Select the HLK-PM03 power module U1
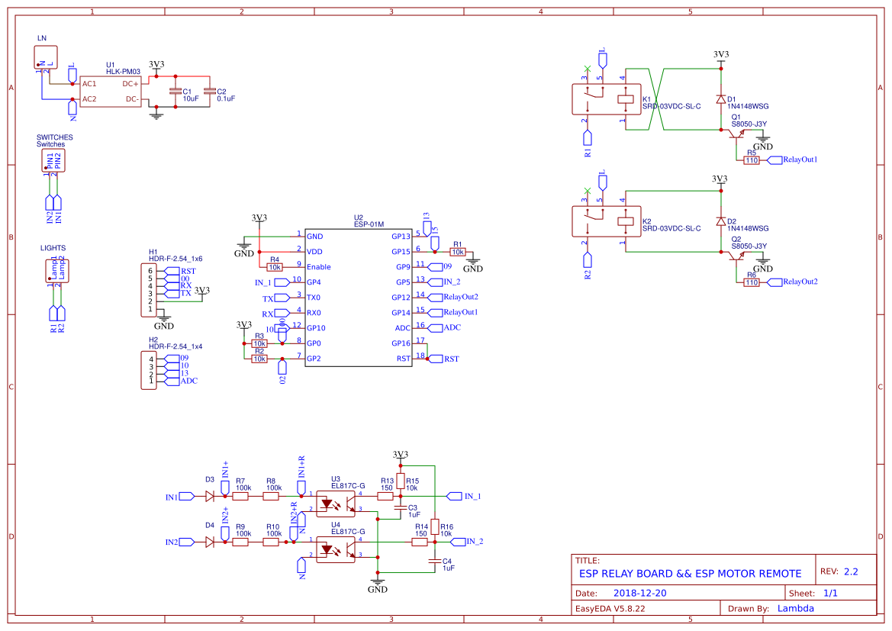892x631 pixels. 111,93
